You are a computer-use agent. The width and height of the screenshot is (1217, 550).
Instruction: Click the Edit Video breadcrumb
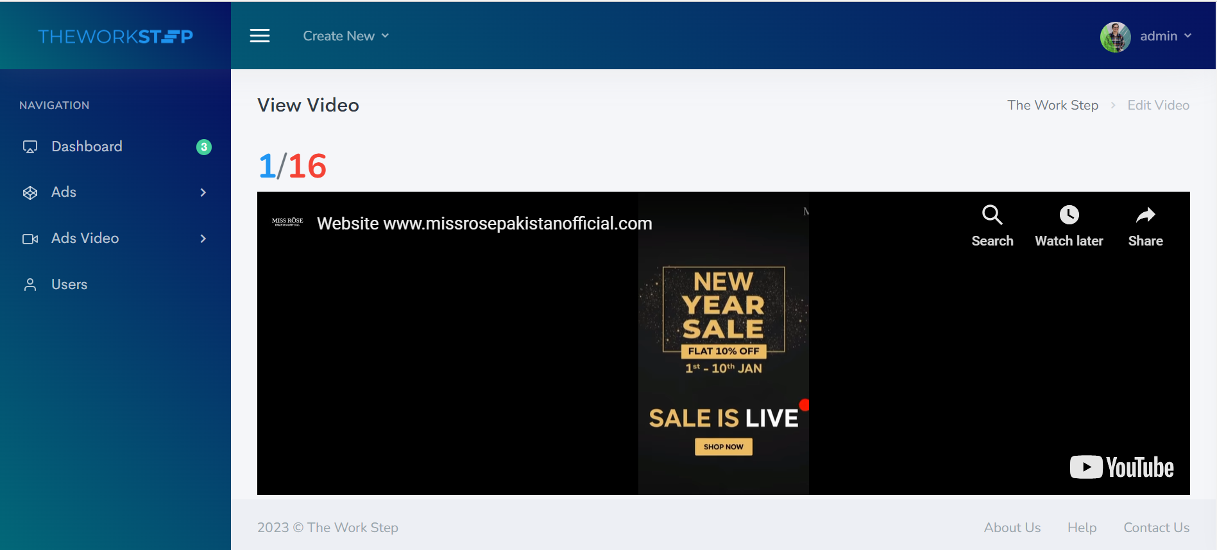[1159, 105]
